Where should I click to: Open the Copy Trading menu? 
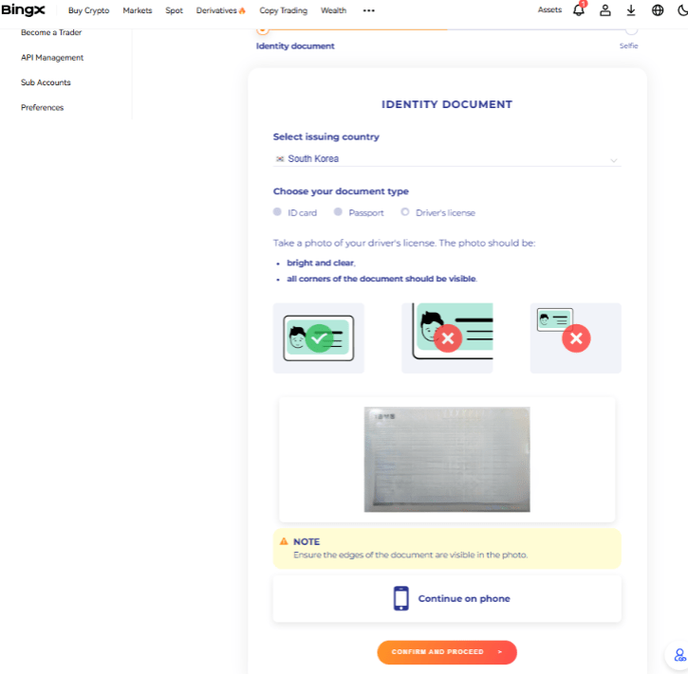[x=283, y=10]
